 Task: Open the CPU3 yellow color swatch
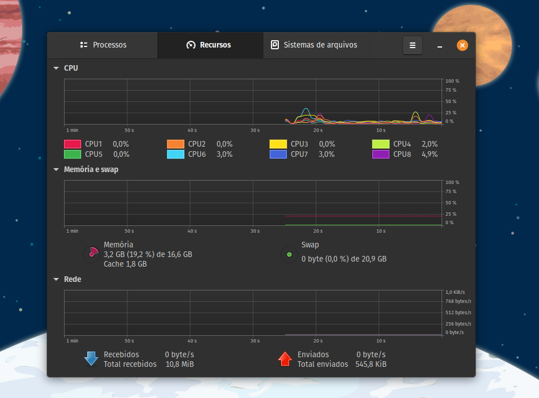click(278, 144)
